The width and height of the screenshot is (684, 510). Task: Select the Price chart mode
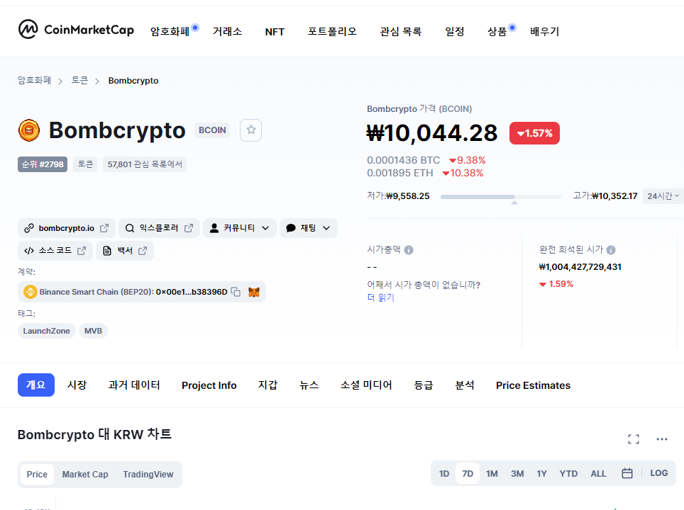(x=37, y=475)
